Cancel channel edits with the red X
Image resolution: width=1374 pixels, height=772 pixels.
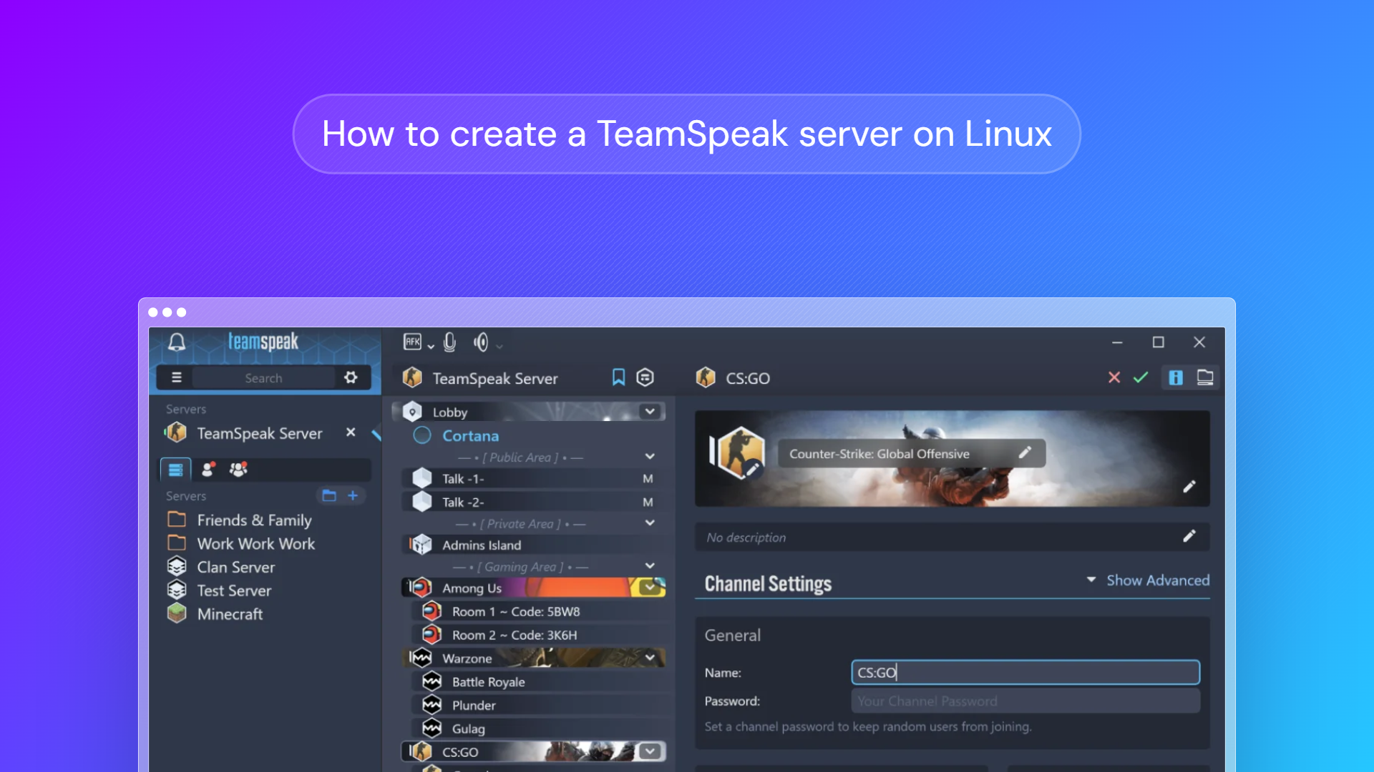click(x=1114, y=378)
